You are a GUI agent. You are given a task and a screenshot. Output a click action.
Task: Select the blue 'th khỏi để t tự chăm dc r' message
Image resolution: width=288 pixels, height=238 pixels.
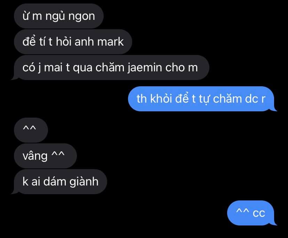(202, 99)
